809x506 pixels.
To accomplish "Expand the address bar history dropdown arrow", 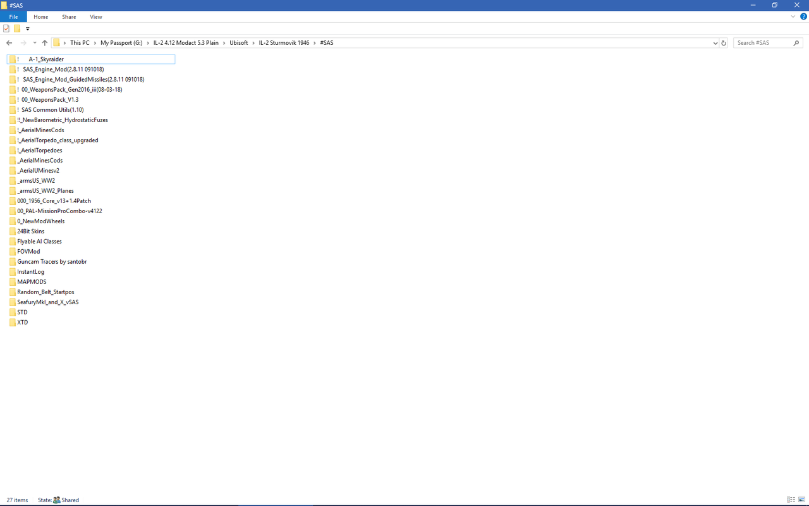I will coord(715,42).
